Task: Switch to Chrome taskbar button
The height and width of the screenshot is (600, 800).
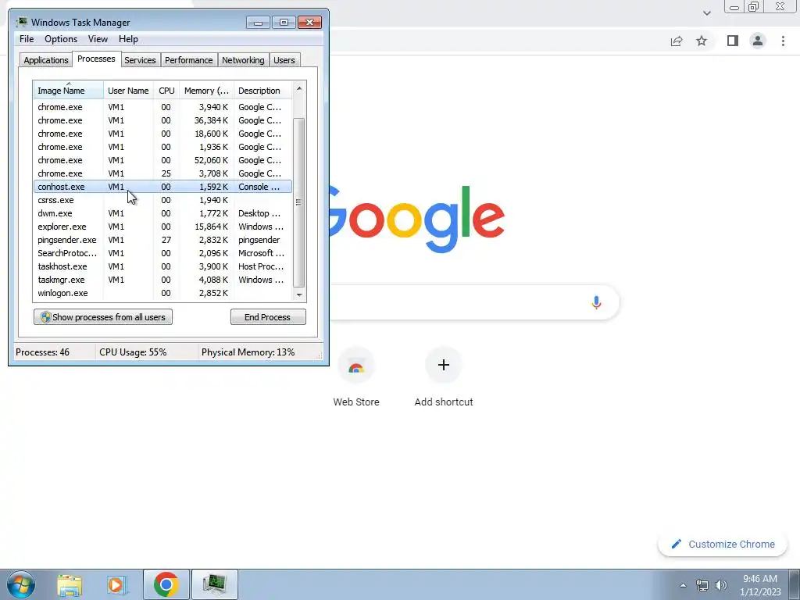Action: (166, 584)
